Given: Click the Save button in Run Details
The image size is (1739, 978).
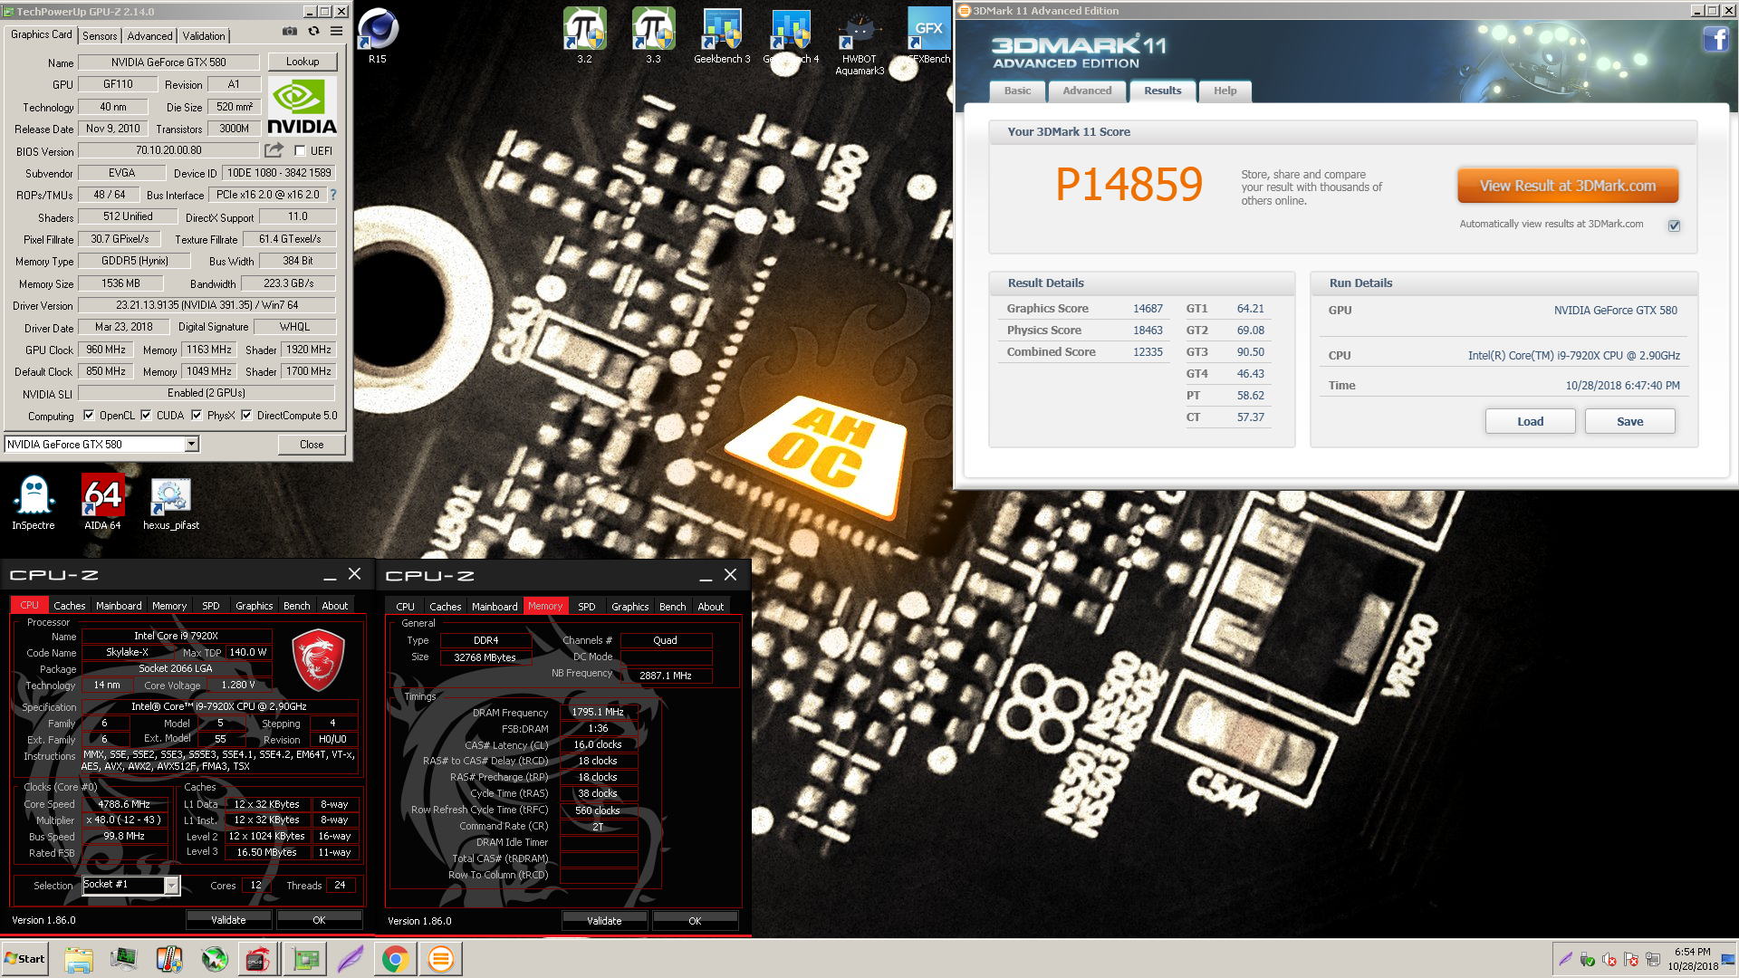Looking at the screenshot, I should point(1629,421).
